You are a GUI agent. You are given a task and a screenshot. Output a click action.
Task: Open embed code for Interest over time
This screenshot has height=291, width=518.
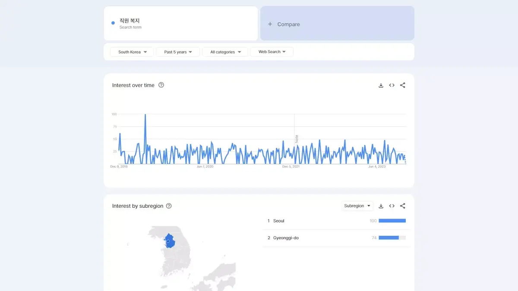[392, 85]
